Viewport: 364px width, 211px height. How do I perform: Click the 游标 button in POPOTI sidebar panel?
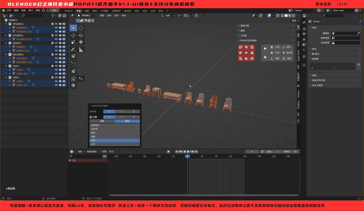pos(287,58)
